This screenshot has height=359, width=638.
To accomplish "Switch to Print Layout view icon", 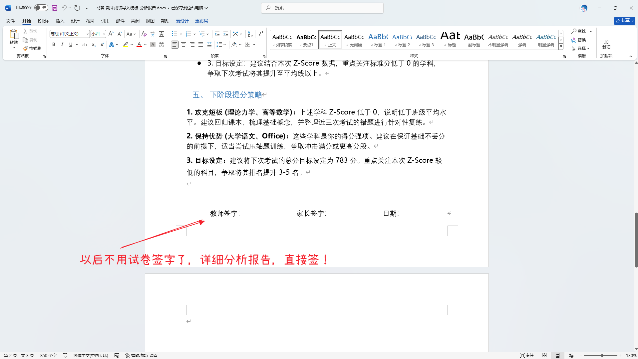I will pyautogui.click(x=557, y=355).
